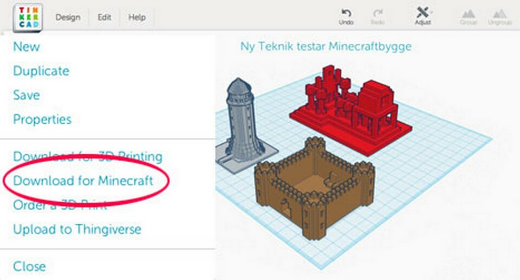Open the Edit menu
The image size is (520, 280).
point(104,17)
